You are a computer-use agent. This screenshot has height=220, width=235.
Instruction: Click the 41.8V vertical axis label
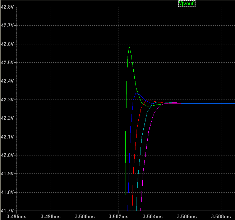click(x=7, y=192)
